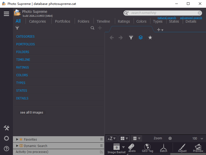Image resolution: width=206 pixels, height=155 pixels.
Task: Switch to the Categories tab
Action: coord(37,21)
